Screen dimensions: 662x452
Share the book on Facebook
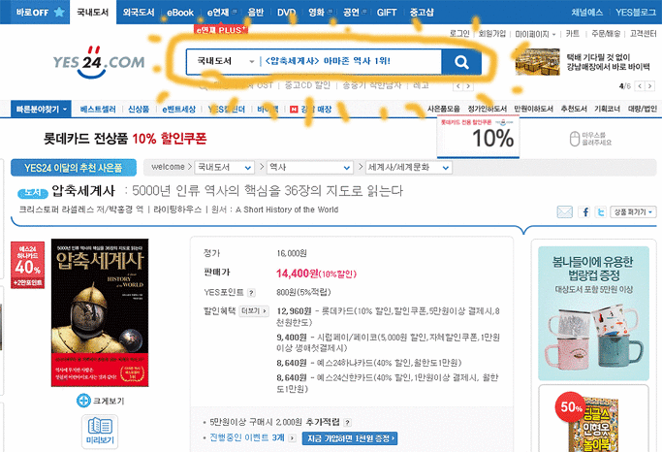click(584, 211)
